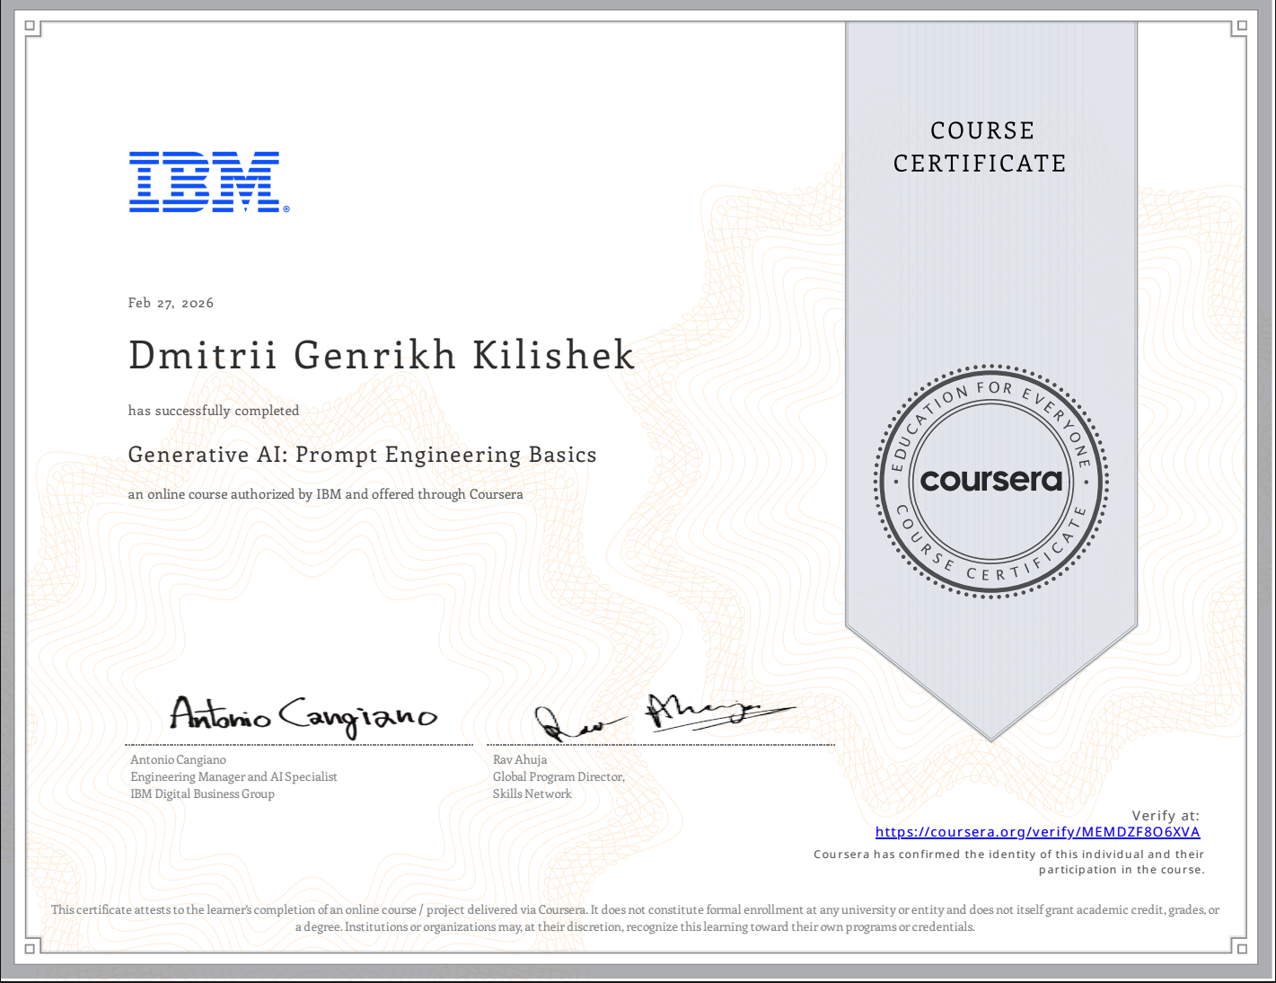Click the disclaimer paragraph at the certificate bottom
This screenshot has height=983, width=1276.
pyautogui.click(x=635, y=918)
